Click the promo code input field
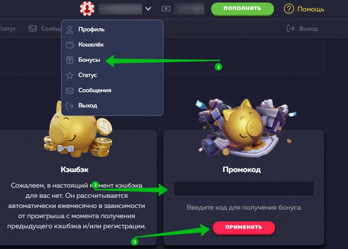The image size is (348, 249). pos(244,189)
